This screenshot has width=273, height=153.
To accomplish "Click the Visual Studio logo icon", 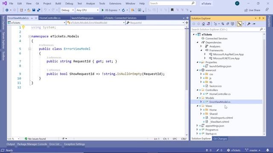I will coord(5,3).
